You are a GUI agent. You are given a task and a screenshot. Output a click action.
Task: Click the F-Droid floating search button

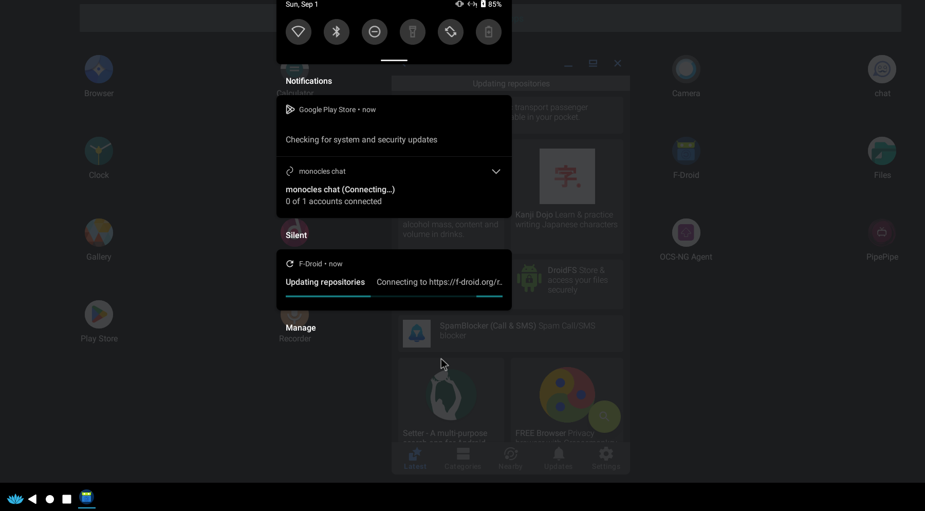[x=604, y=416]
